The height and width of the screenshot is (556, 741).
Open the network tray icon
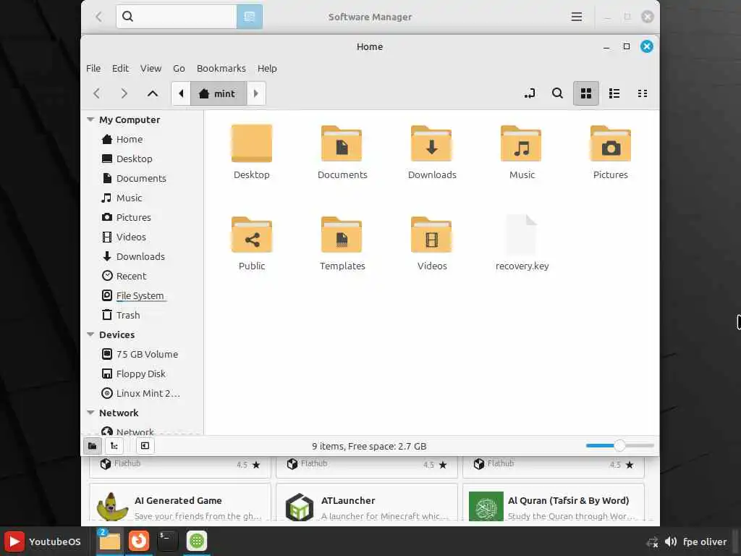pyautogui.click(x=653, y=542)
